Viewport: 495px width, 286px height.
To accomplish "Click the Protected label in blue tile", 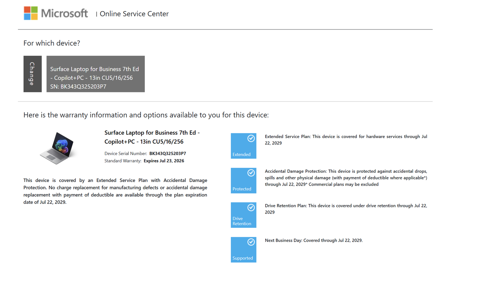I will click(242, 189).
